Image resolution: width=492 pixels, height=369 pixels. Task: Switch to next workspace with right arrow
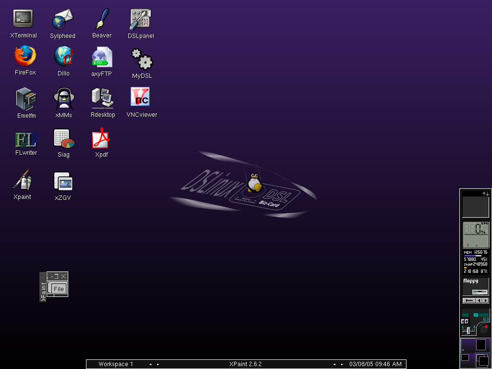158,364
